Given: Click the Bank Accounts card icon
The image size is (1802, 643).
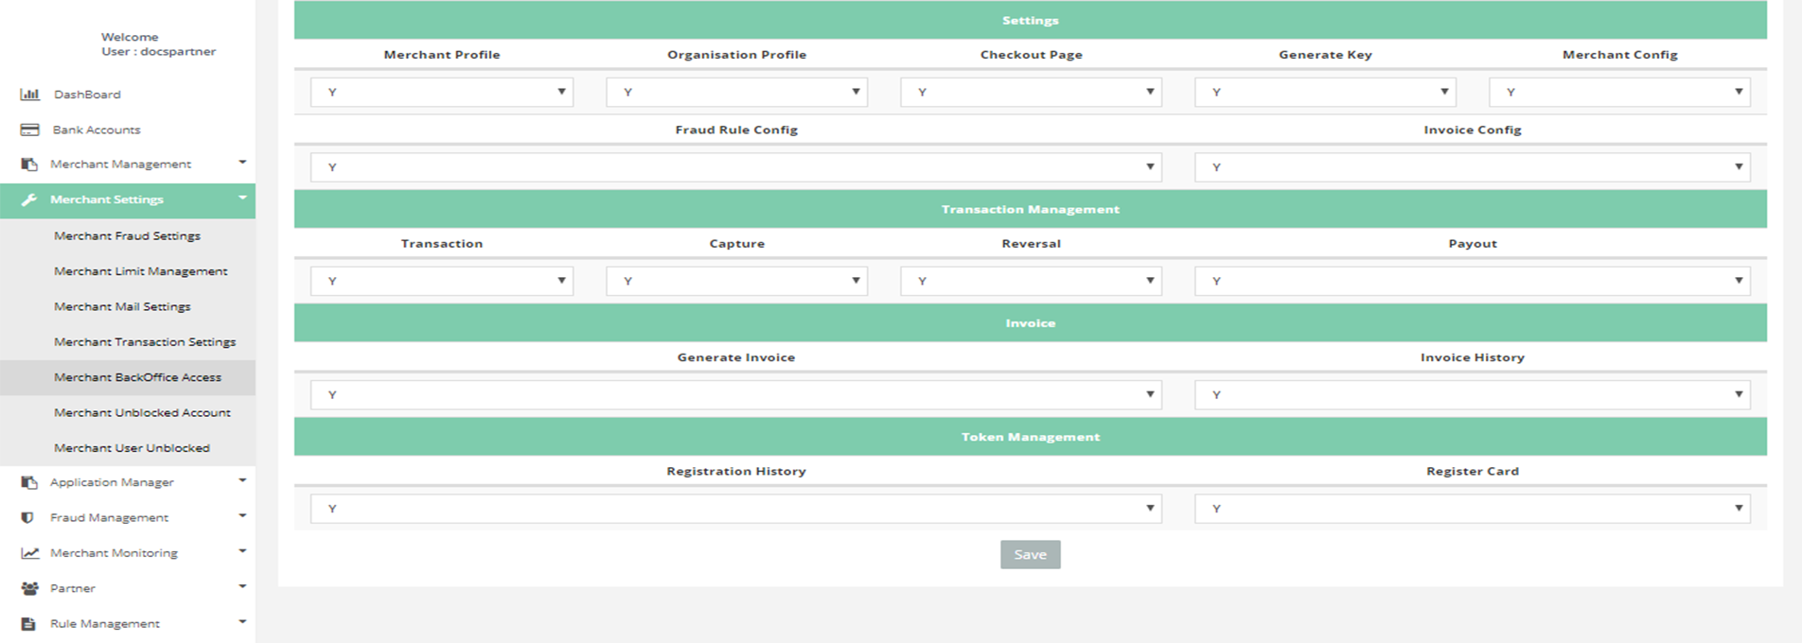Looking at the screenshot, I should click(30, 130).
